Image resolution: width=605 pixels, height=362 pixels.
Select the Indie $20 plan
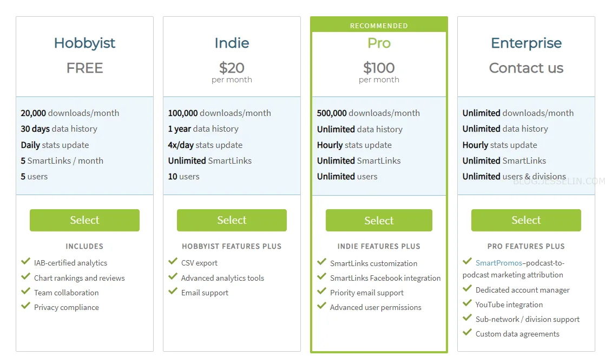point(232,220)
